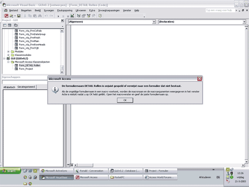Switch to Access World Forums taskbar button
Image resolution: width=249 pixels, height=187 pixels.
click(160, 177)
